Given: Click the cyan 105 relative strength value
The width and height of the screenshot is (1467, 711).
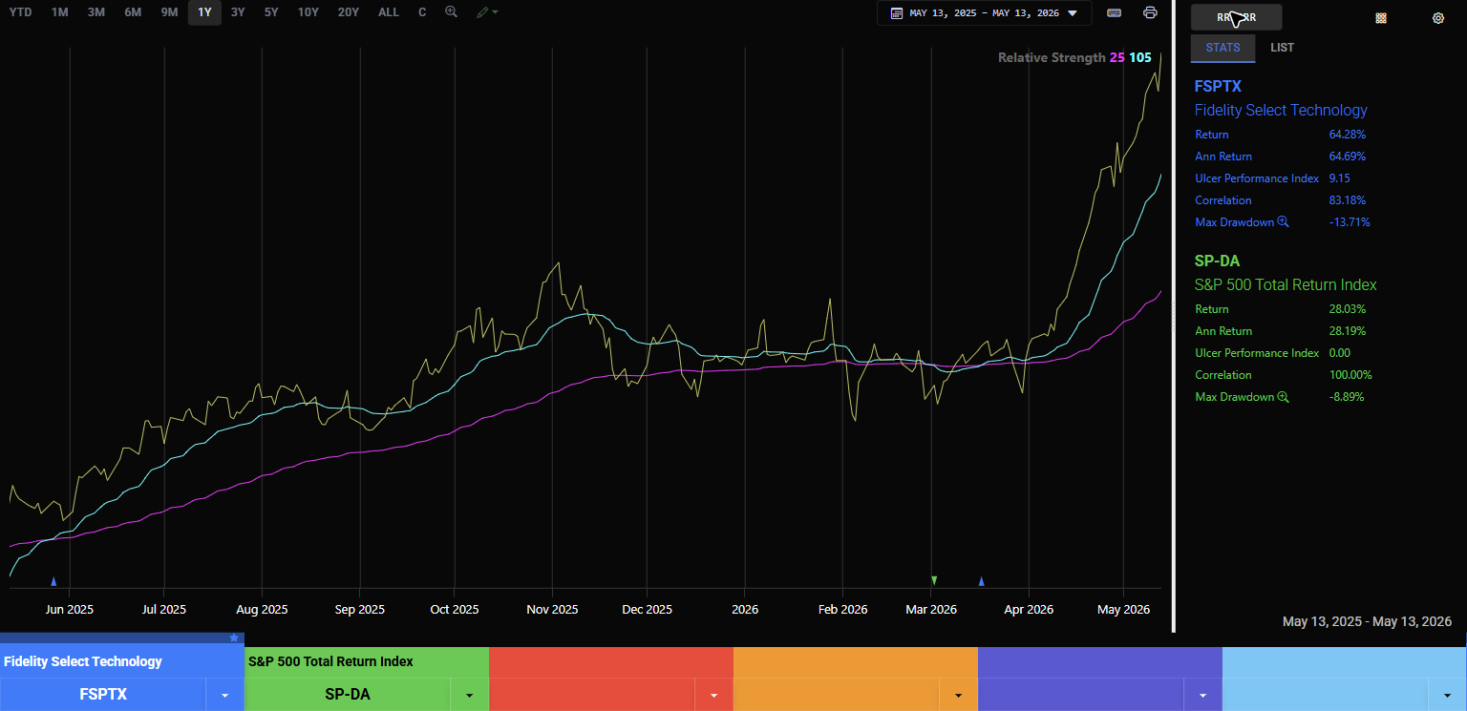Looking at the screenshot, I should click(1140, 57).
